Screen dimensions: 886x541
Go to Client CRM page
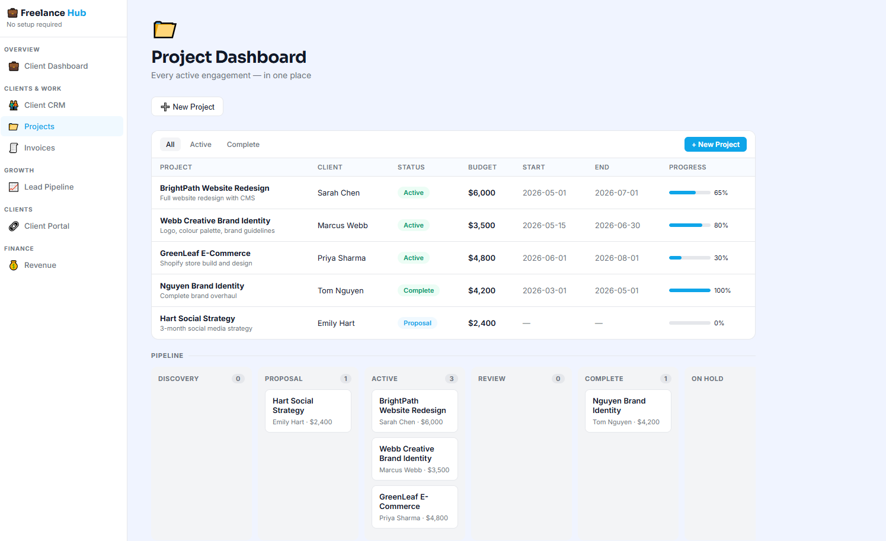coord(62,105)
